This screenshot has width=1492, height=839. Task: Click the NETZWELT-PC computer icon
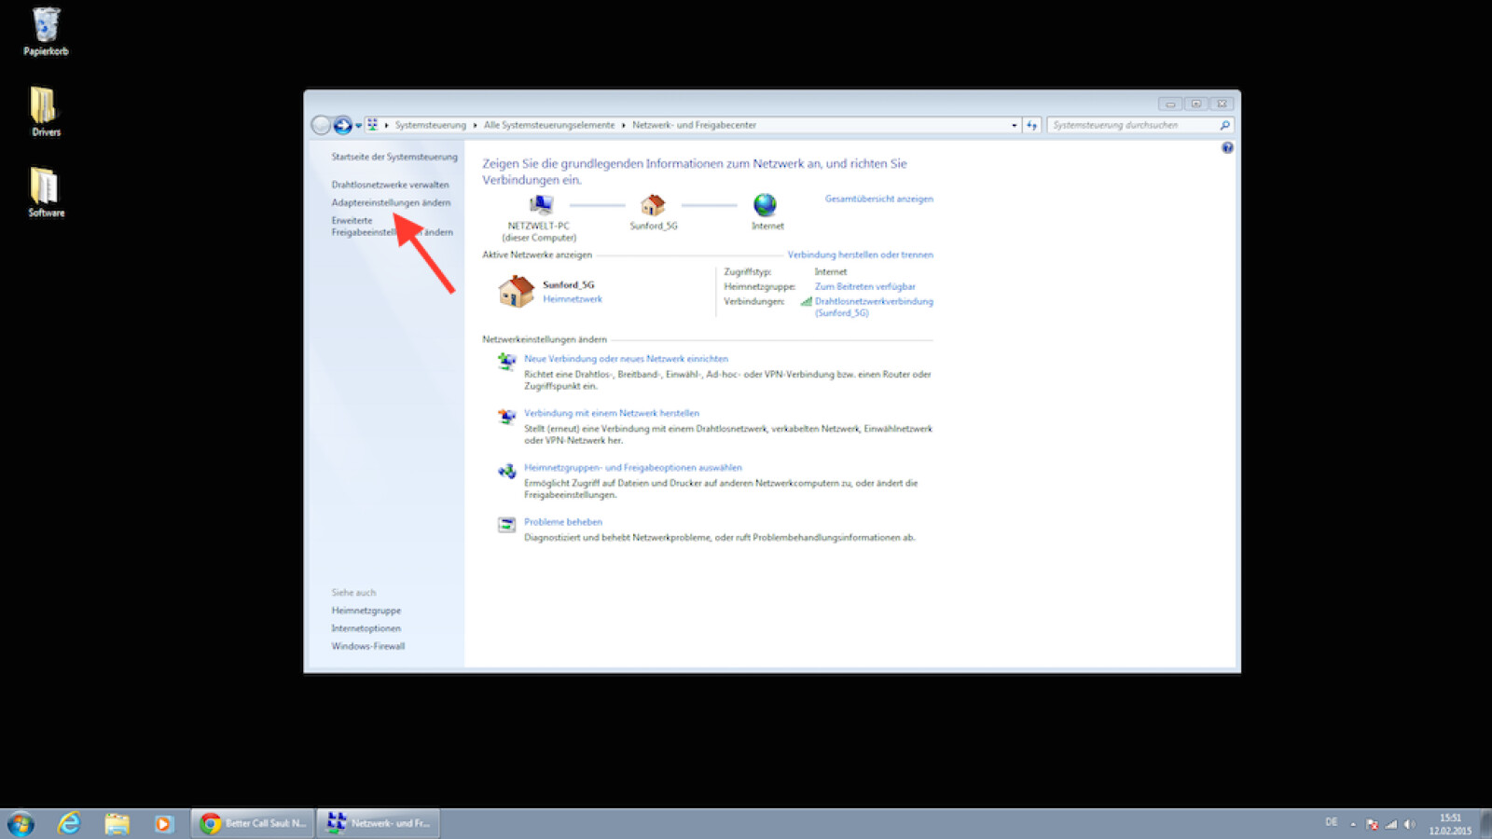pos(540,205)
